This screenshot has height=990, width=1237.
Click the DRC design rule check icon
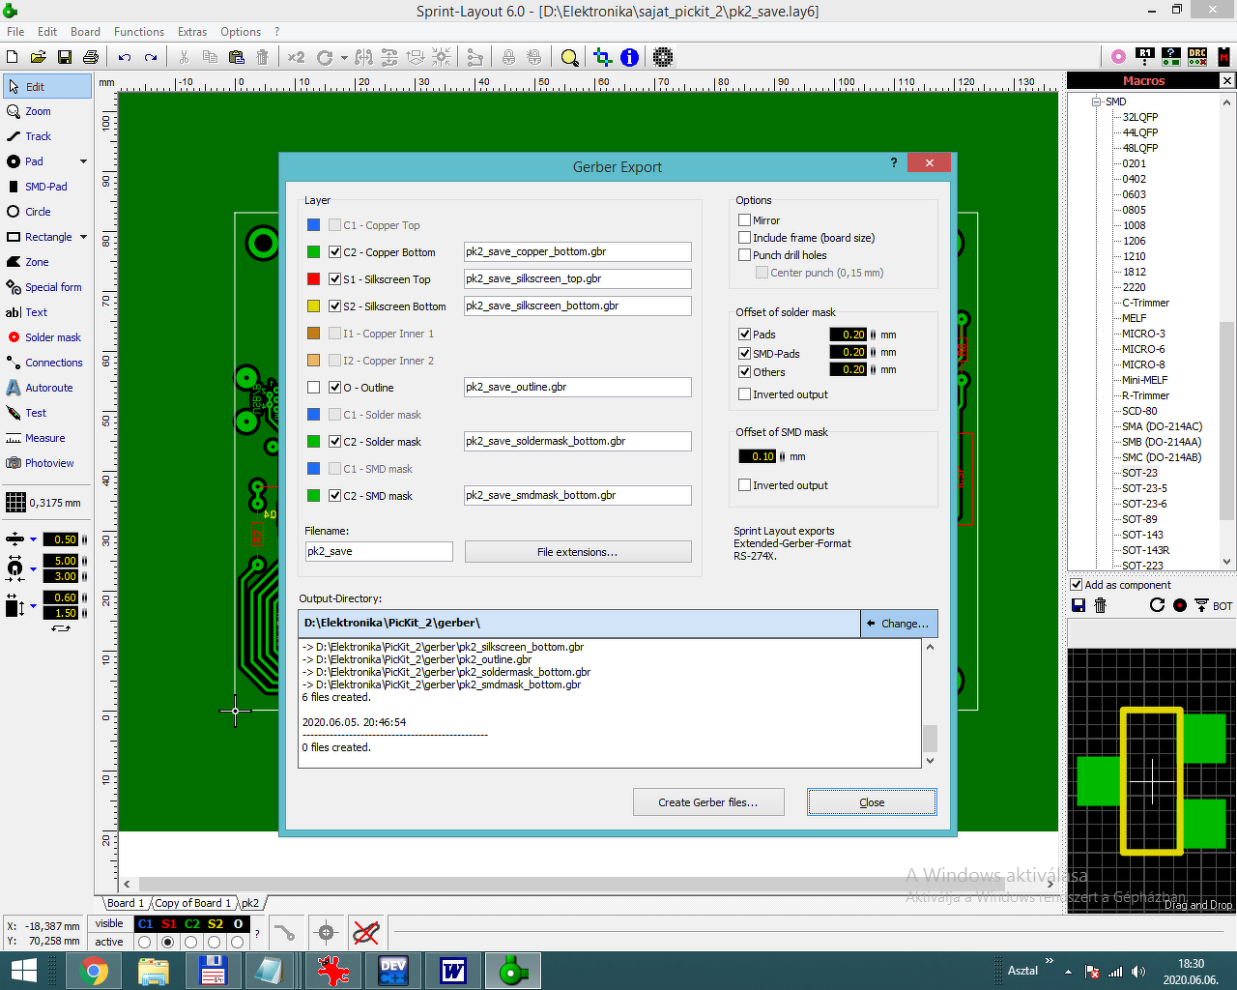(1197, 57)
